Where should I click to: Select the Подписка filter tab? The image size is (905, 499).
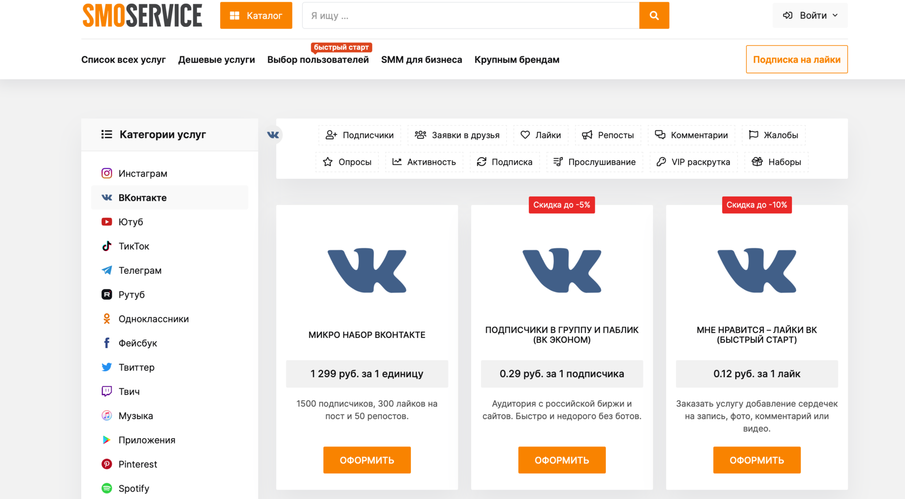click(x=505, y=162)
